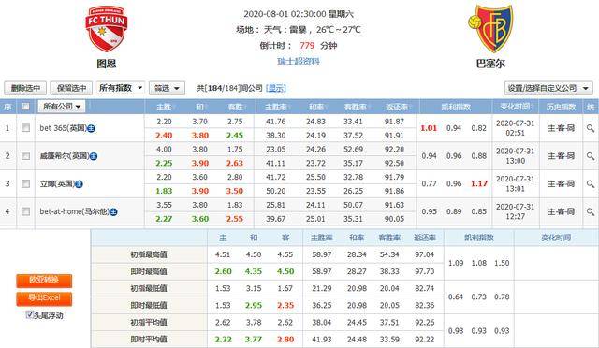The width and height of the screenshot is (599, 348).
Task: Click away team name 巴塞尔
Action: [490, 64]
